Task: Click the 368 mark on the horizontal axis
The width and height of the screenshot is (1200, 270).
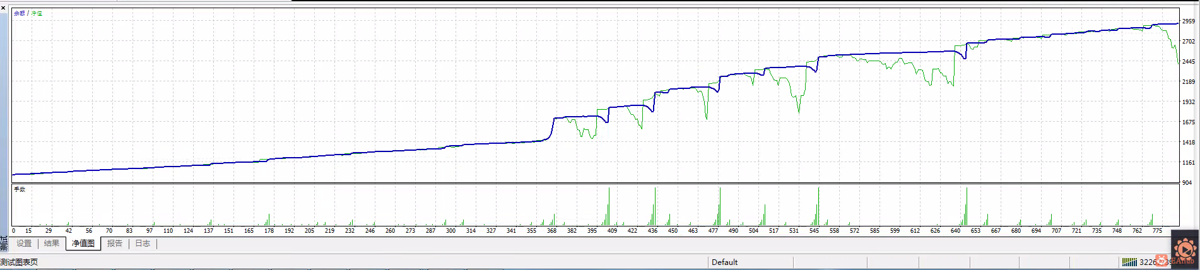Action: tap(551, 231)
